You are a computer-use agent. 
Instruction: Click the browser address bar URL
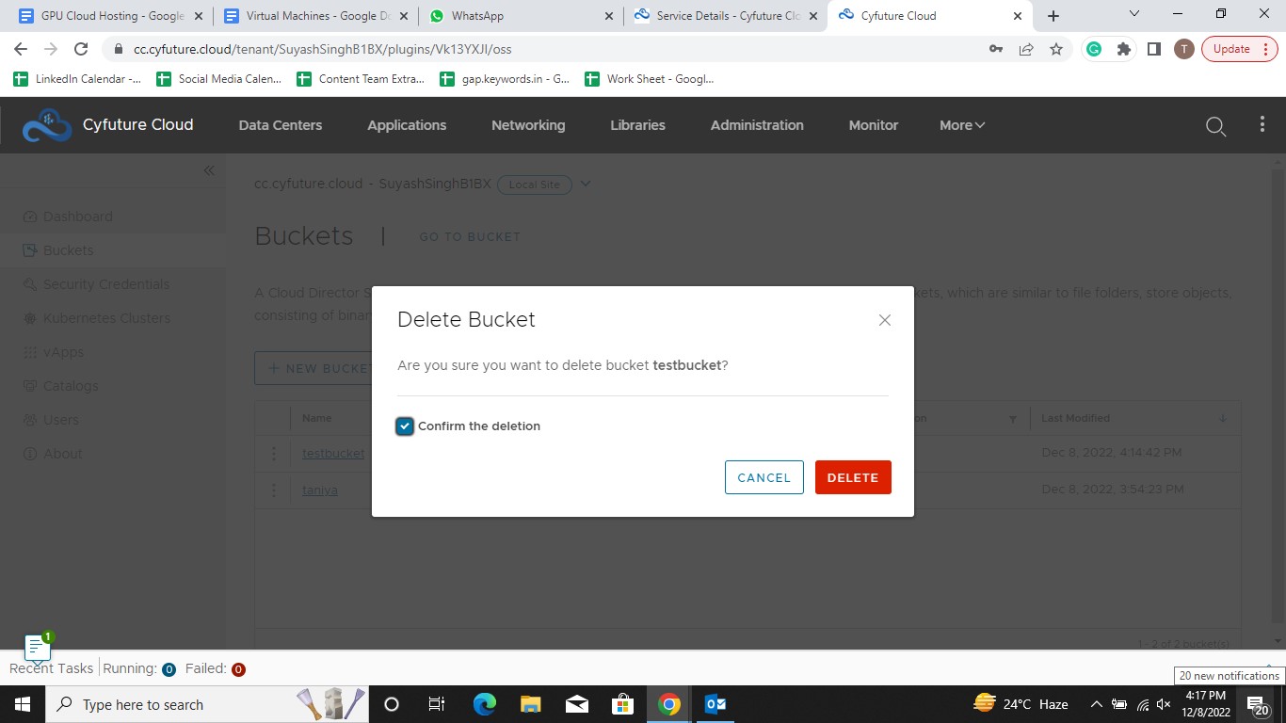coord(322,49)
